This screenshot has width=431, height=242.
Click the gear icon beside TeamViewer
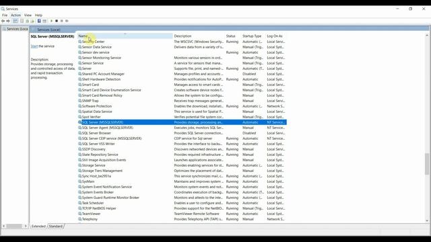[x=80, y=214]
